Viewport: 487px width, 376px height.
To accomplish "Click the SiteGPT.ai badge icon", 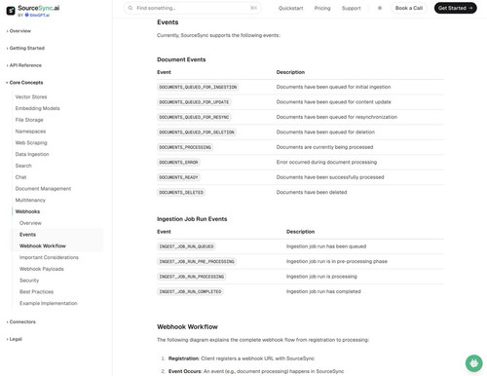I will tap(27, 15).
